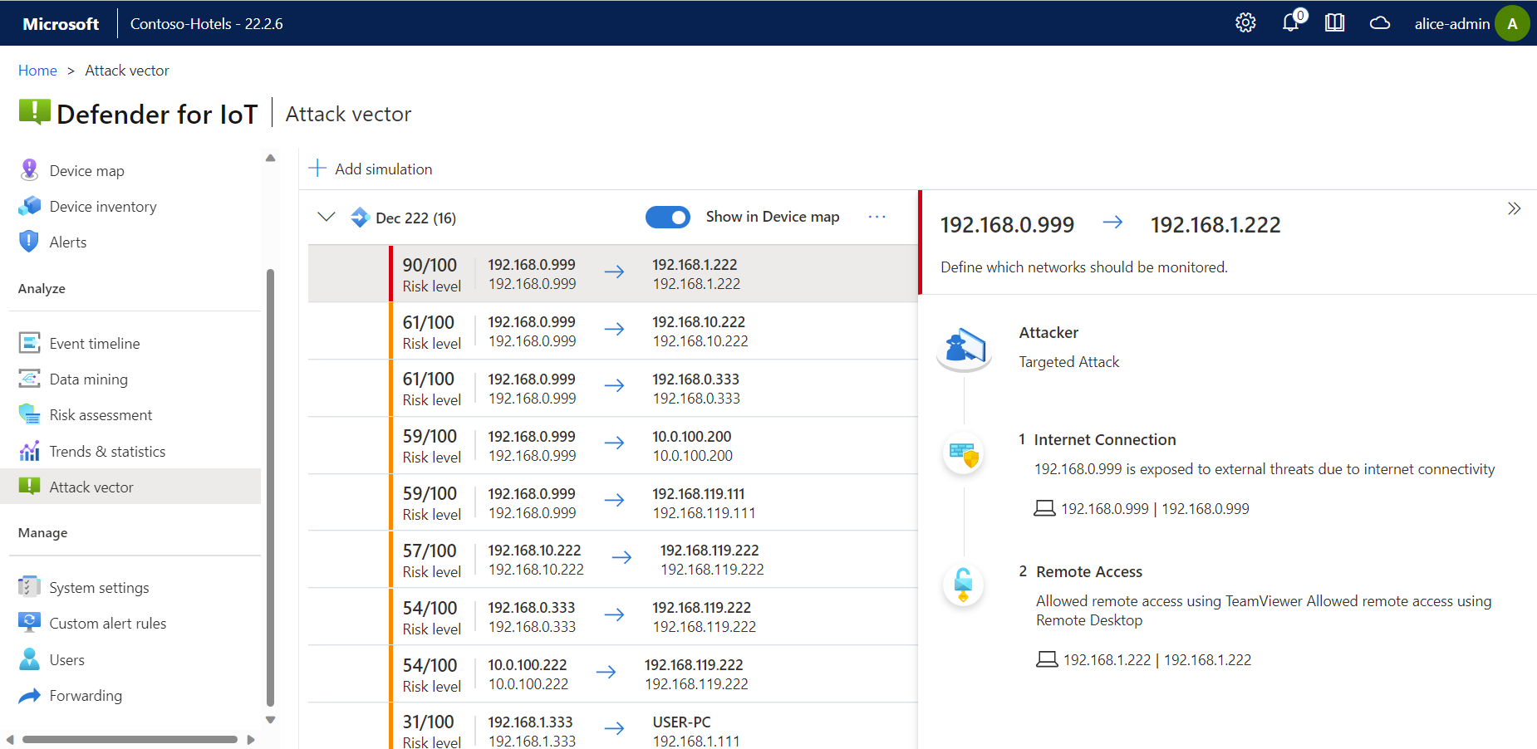Select the 90/100 risk vector to 192.168.1.222

pyautogui.click(x=613, y=273)
